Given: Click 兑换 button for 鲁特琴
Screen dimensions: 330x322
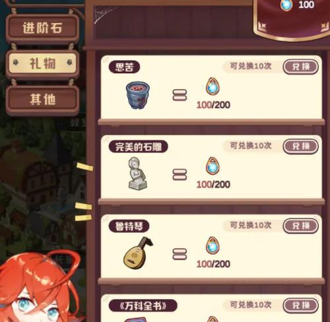Looking at the screenshot, I should pos(300,226).
